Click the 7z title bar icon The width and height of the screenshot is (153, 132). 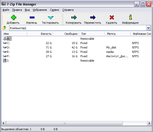4,4
